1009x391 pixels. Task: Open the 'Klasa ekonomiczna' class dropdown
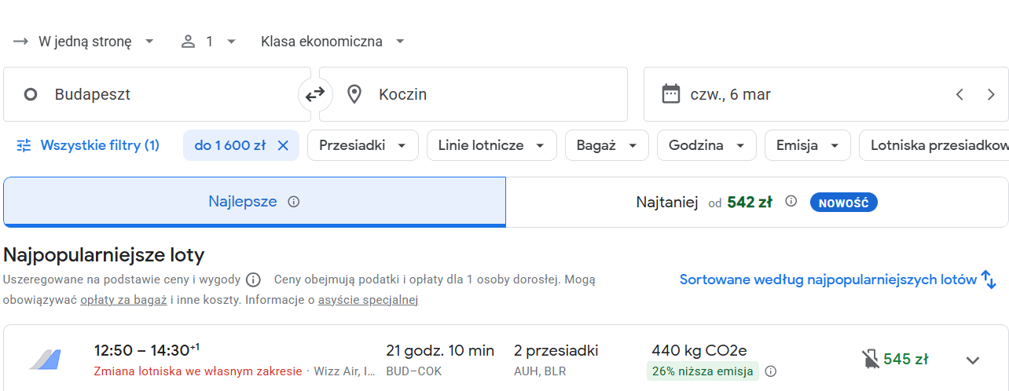(332, 42)
